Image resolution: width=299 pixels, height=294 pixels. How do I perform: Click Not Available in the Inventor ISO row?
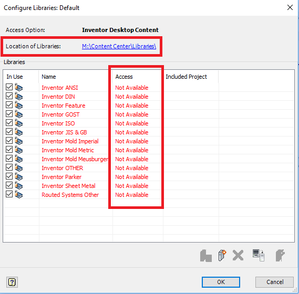132,123
